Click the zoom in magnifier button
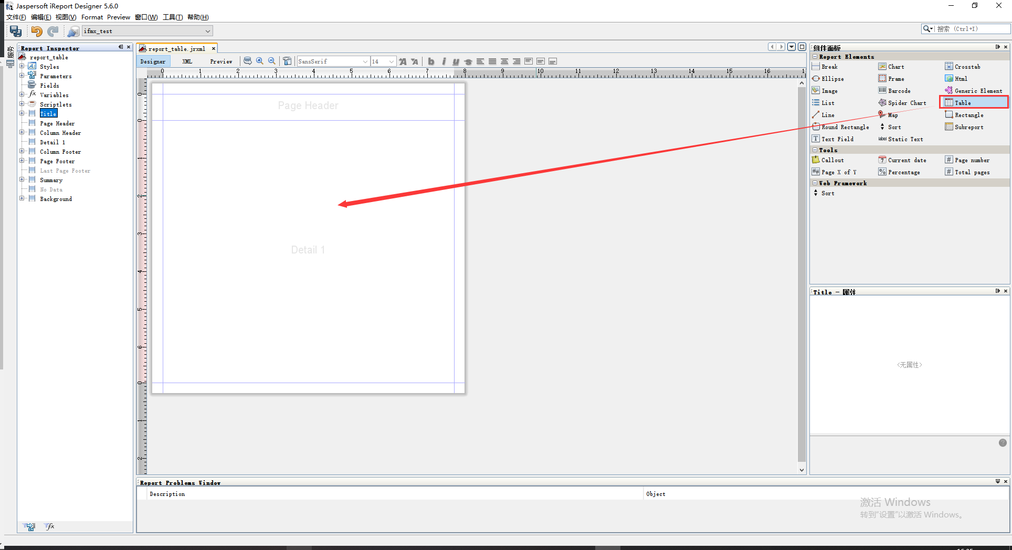The image size is (1012, 550). [260, 61]
